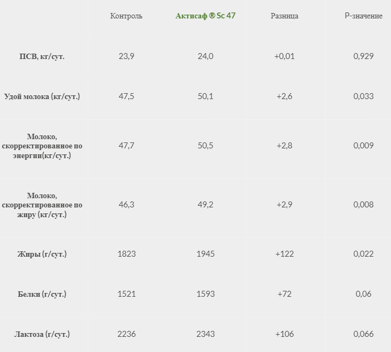Select the 1945 fat value cell
This screenshot has height=352, width=391.
coord(205,254)
